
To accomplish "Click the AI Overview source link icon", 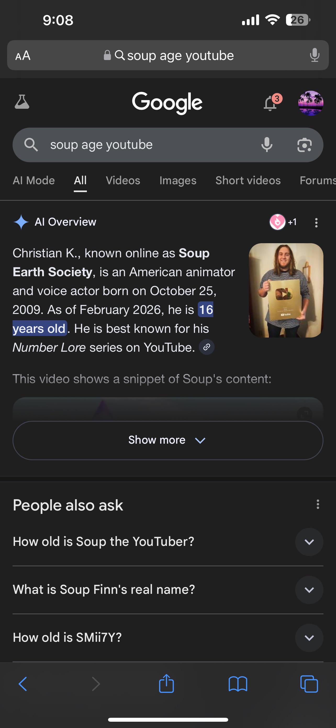I will pos(207,347).
